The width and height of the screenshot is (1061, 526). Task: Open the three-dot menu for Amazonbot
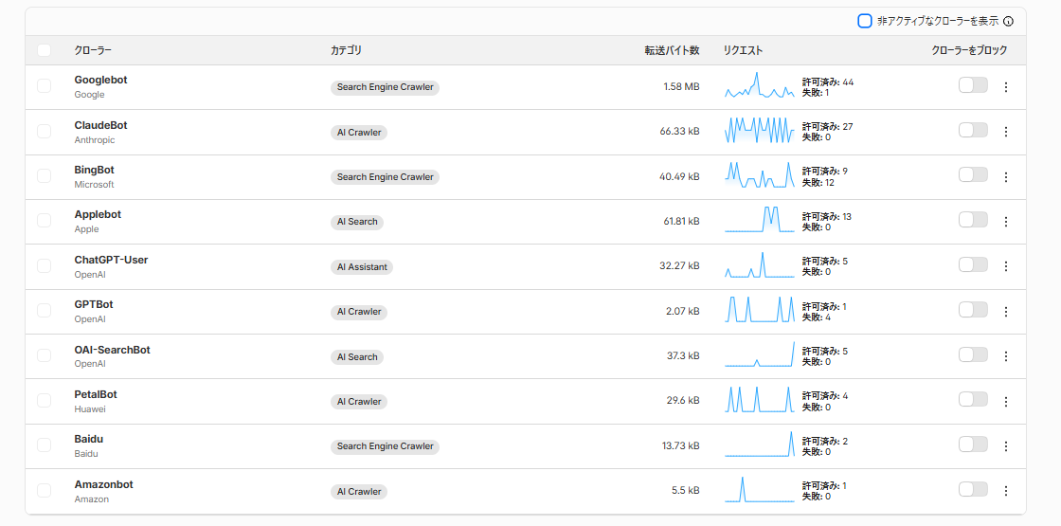click(1005, 491)
